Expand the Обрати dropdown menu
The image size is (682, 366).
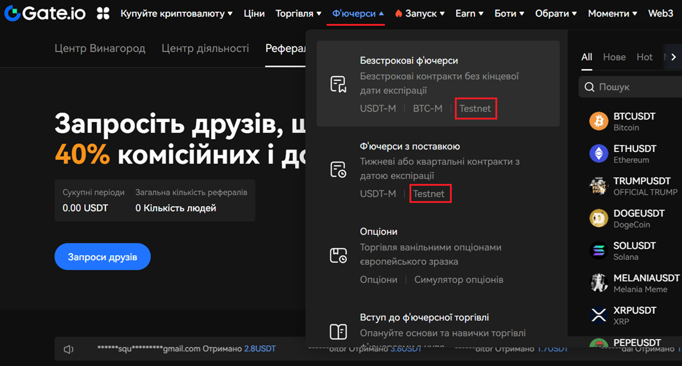[x=556, y=13]
